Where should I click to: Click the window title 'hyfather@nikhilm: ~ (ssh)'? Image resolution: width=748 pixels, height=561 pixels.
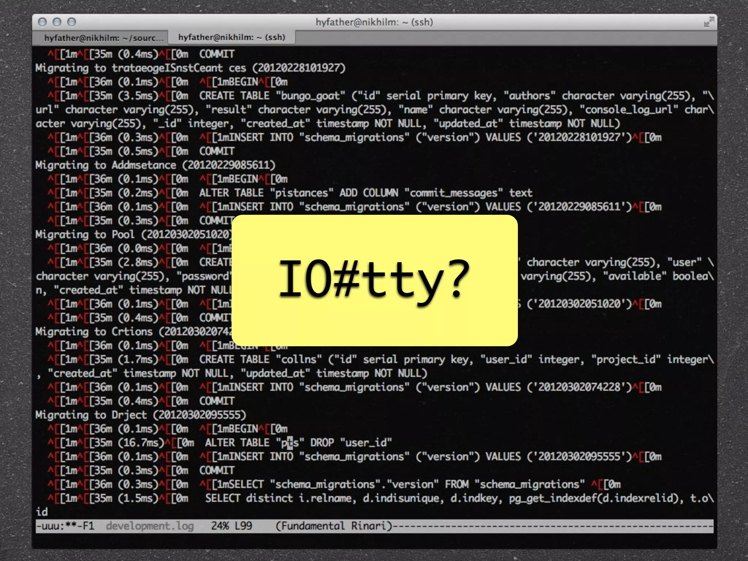pyautogui.click(x=374, y=22)
